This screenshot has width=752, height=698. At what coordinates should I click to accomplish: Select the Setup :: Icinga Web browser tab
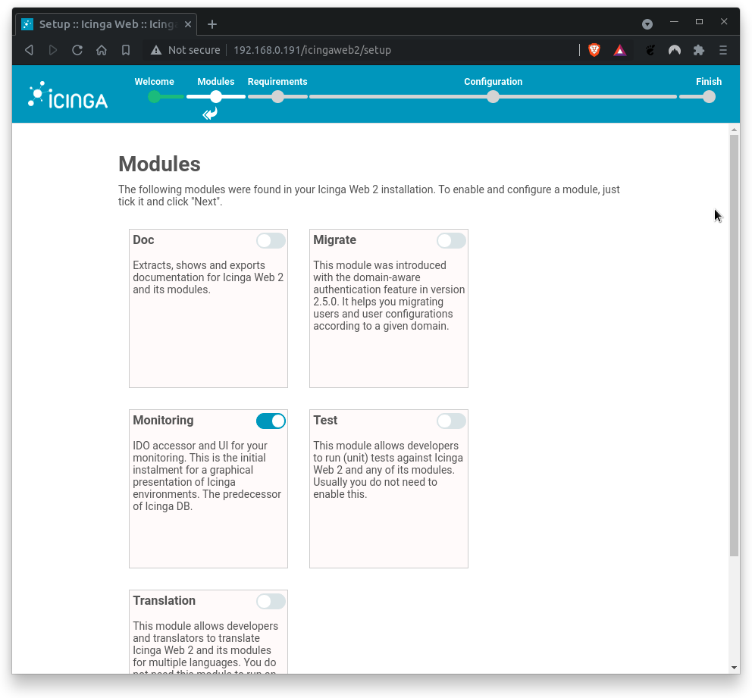point(106,23)
